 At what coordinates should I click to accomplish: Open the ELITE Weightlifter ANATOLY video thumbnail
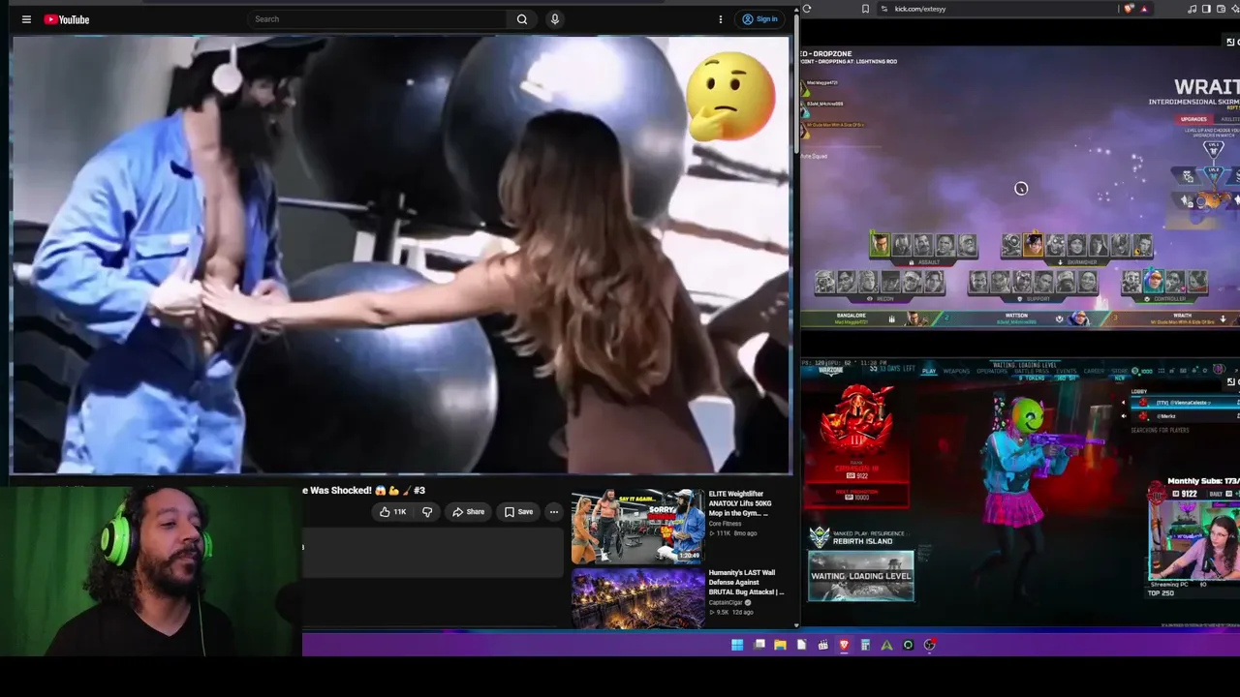coord(637,526)
